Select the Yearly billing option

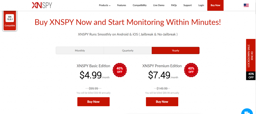point(175,50)
